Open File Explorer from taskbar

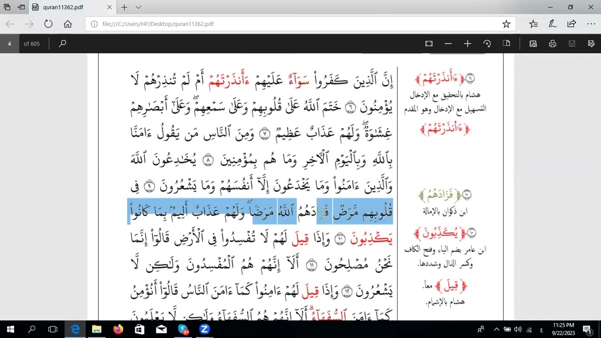tap(97, 330)
